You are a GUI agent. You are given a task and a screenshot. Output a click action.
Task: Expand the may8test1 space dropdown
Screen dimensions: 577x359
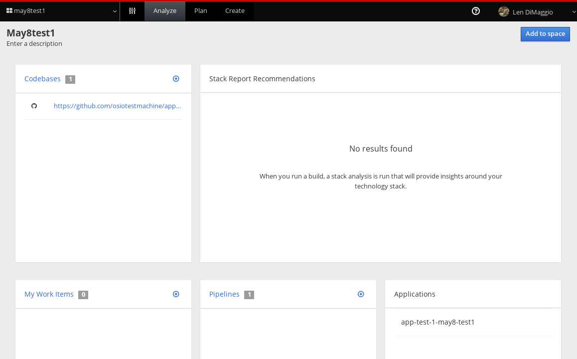pyautogui.click(x=115, y=11)
